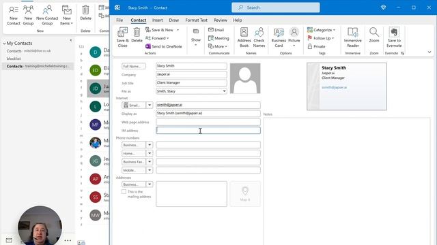Open the Address Book

244,37
